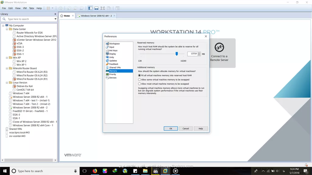Click the taskbar microphone icon
Viewport: 312px width, 175px height.
[76, 171]
